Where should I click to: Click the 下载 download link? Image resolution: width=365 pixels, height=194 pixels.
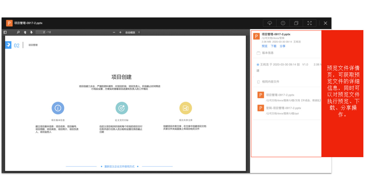(x=274, y=46)
